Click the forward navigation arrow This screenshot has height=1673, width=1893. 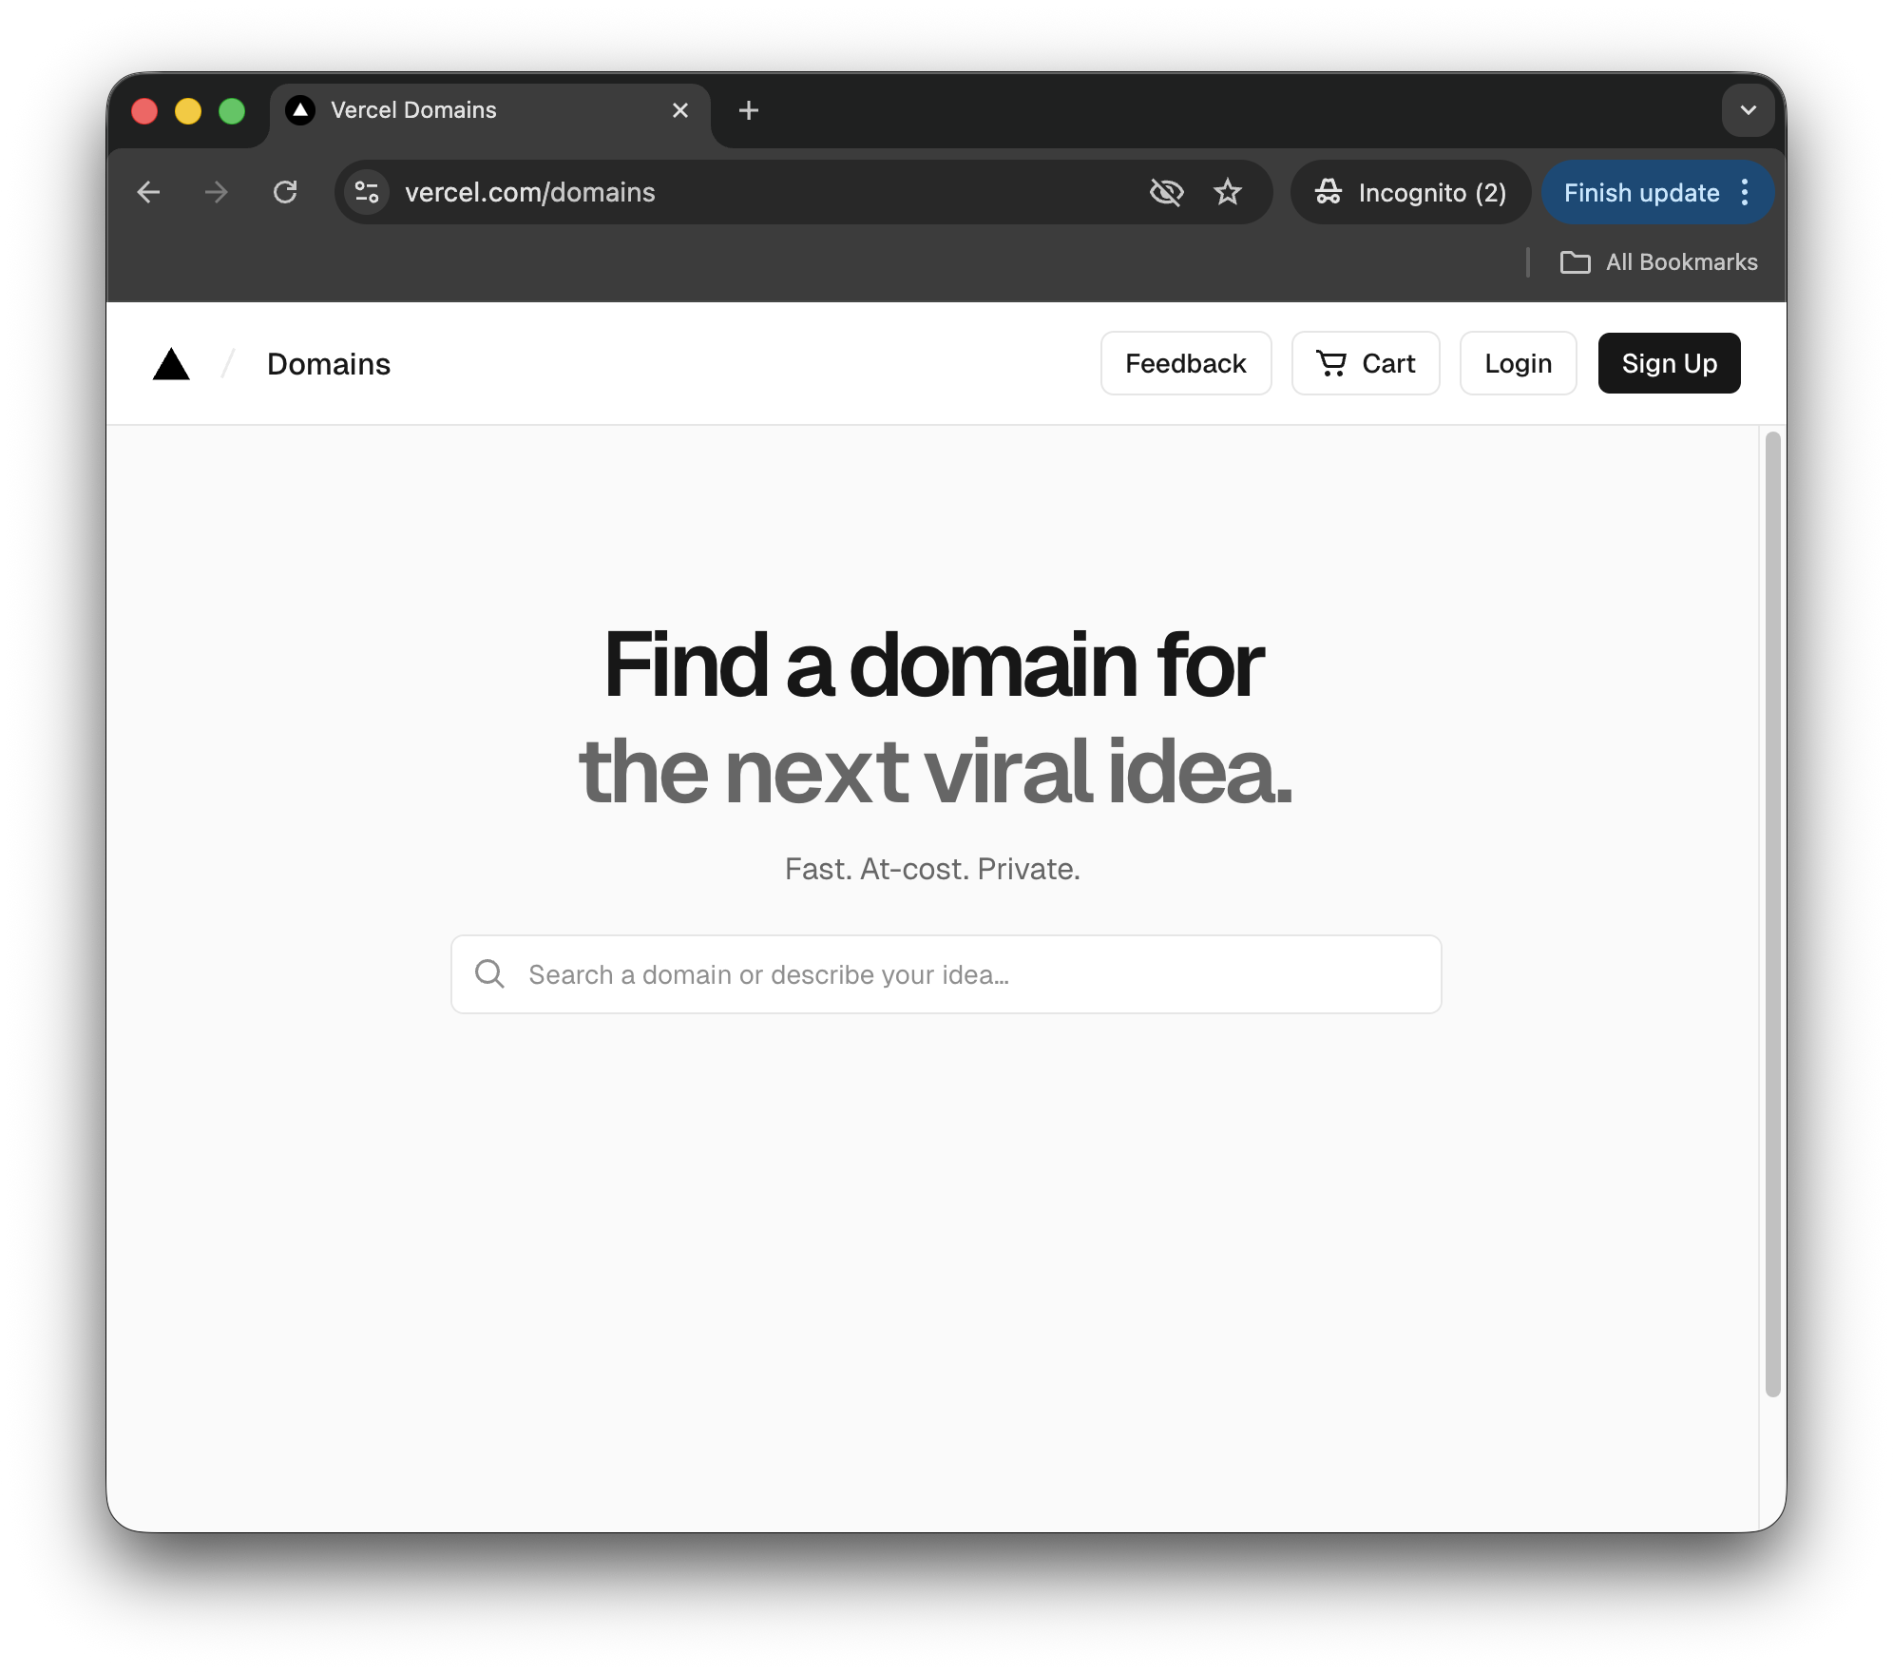point(217,193)
